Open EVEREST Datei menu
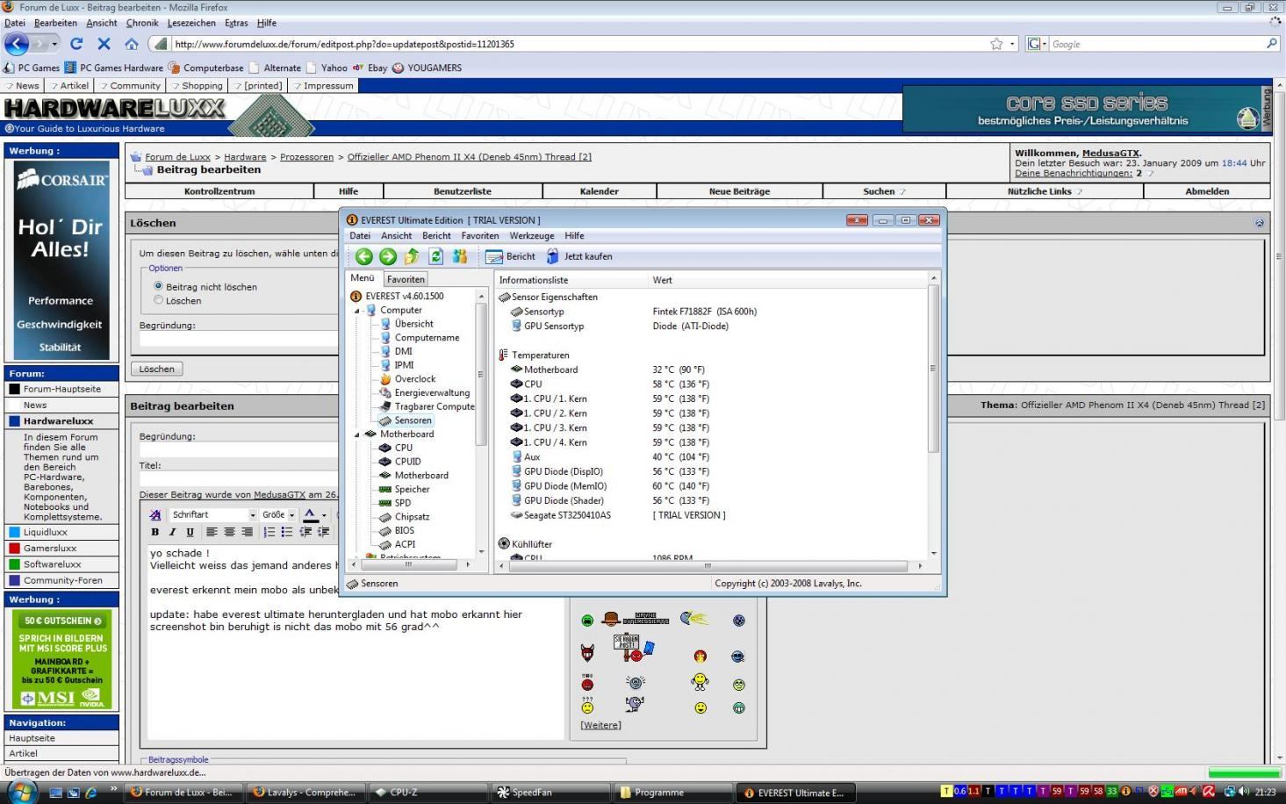Screen dimensions: 1286x804 [x=360, y=236]
